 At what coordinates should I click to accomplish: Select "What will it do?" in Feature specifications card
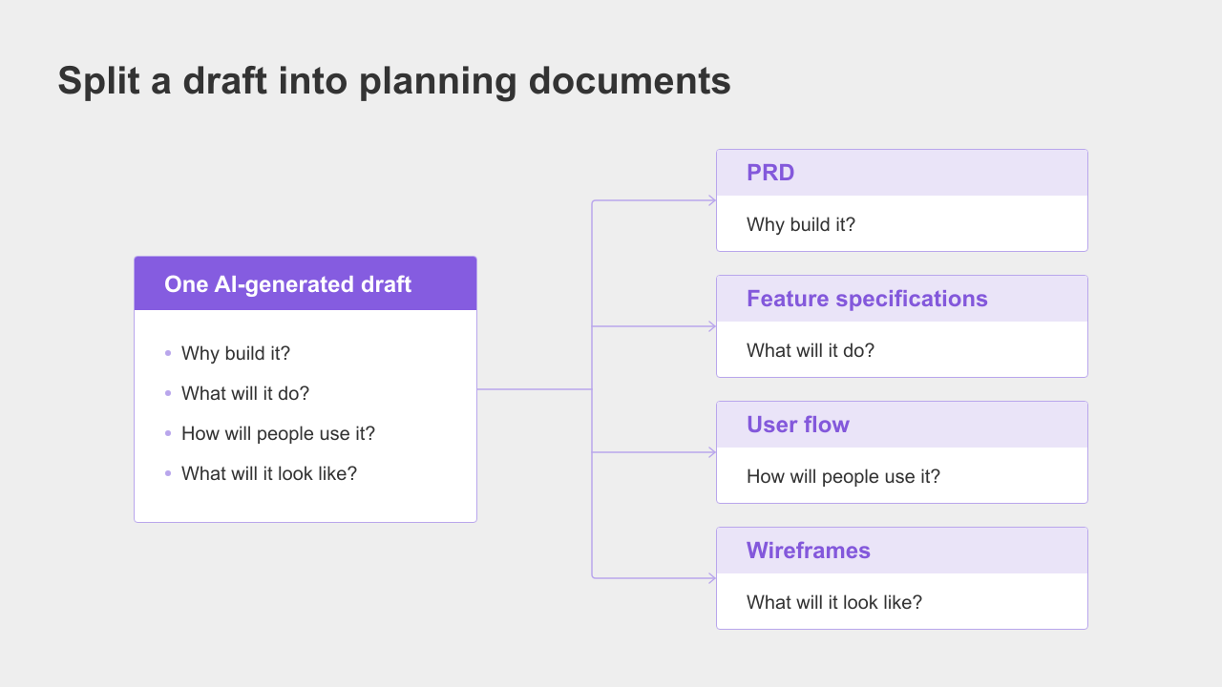tap(811, 350)
